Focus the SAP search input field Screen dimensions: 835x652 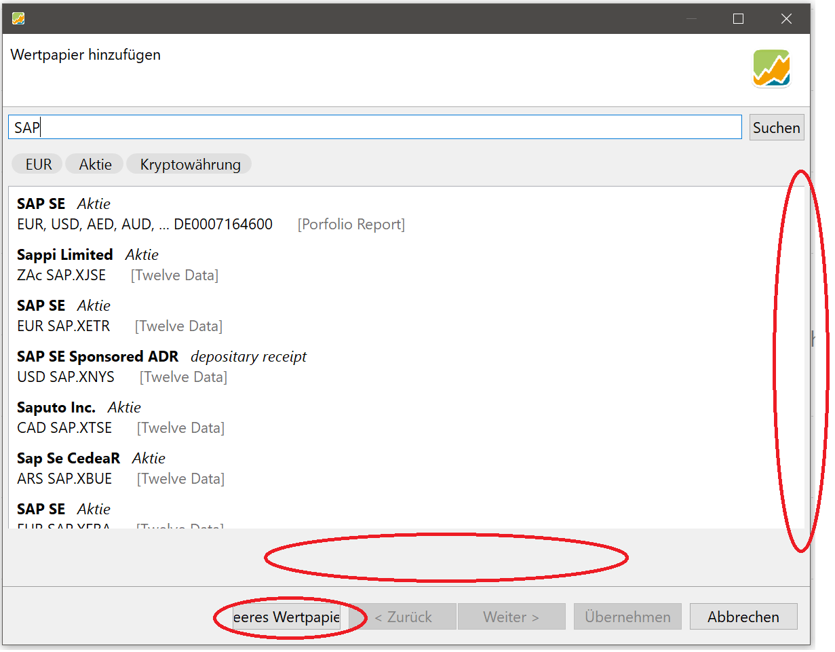[x=374, y=127]
